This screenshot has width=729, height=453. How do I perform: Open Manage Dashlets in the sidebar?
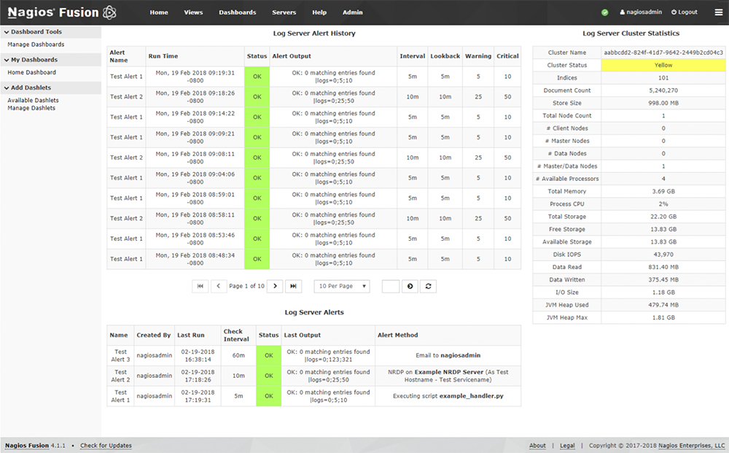(x=31, y=108)
